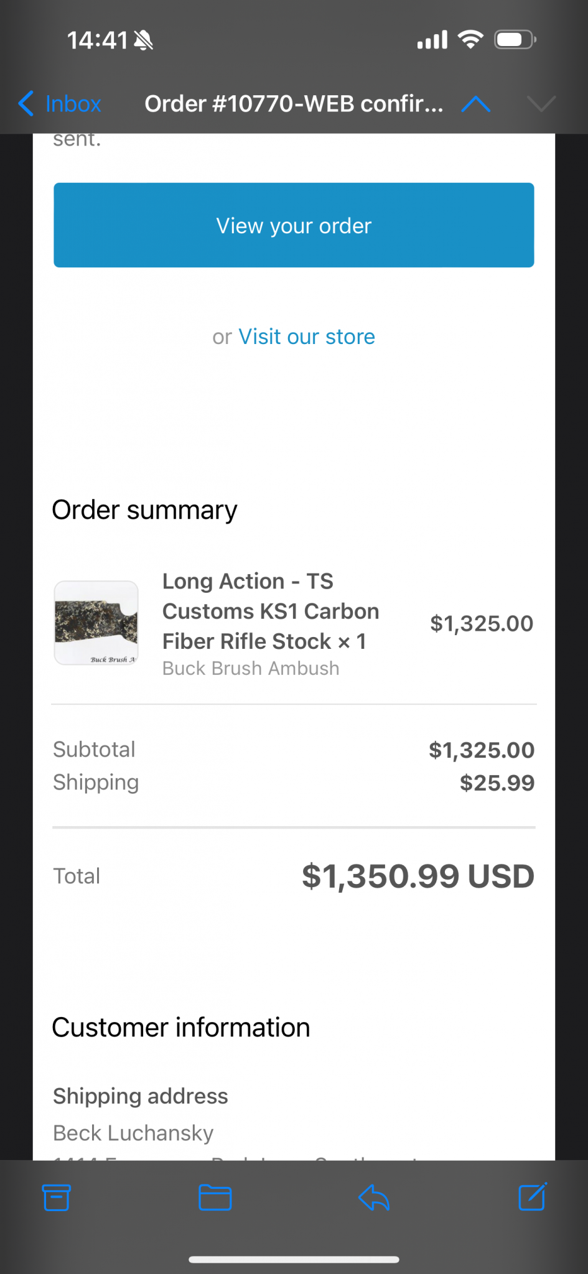This screenshot has width=588, height=1274.
Task: Return to Inbox mailbox list
Action: 73,104
